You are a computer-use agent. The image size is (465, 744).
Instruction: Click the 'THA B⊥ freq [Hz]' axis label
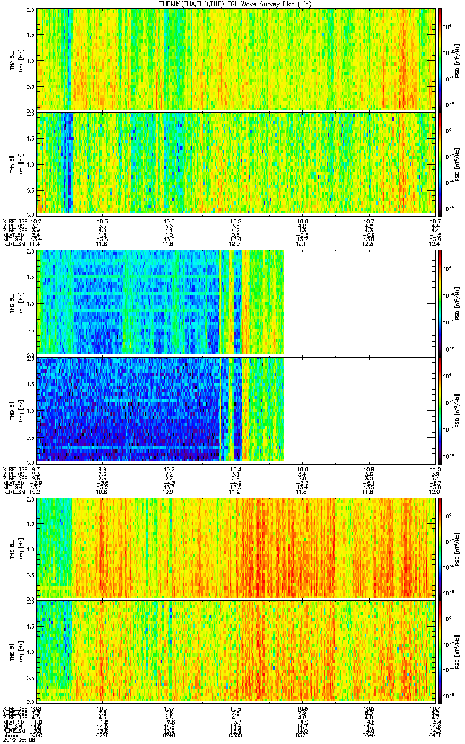[x=16, y=60]
